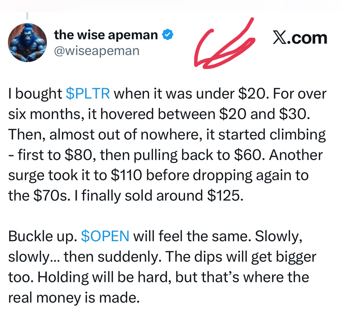Open the "the wise apeman" display name

(106, 35)
